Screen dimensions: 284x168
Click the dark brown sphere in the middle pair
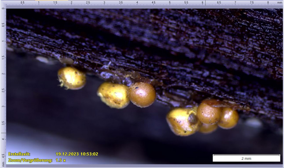pyautogui.click(x=142, y=94)
